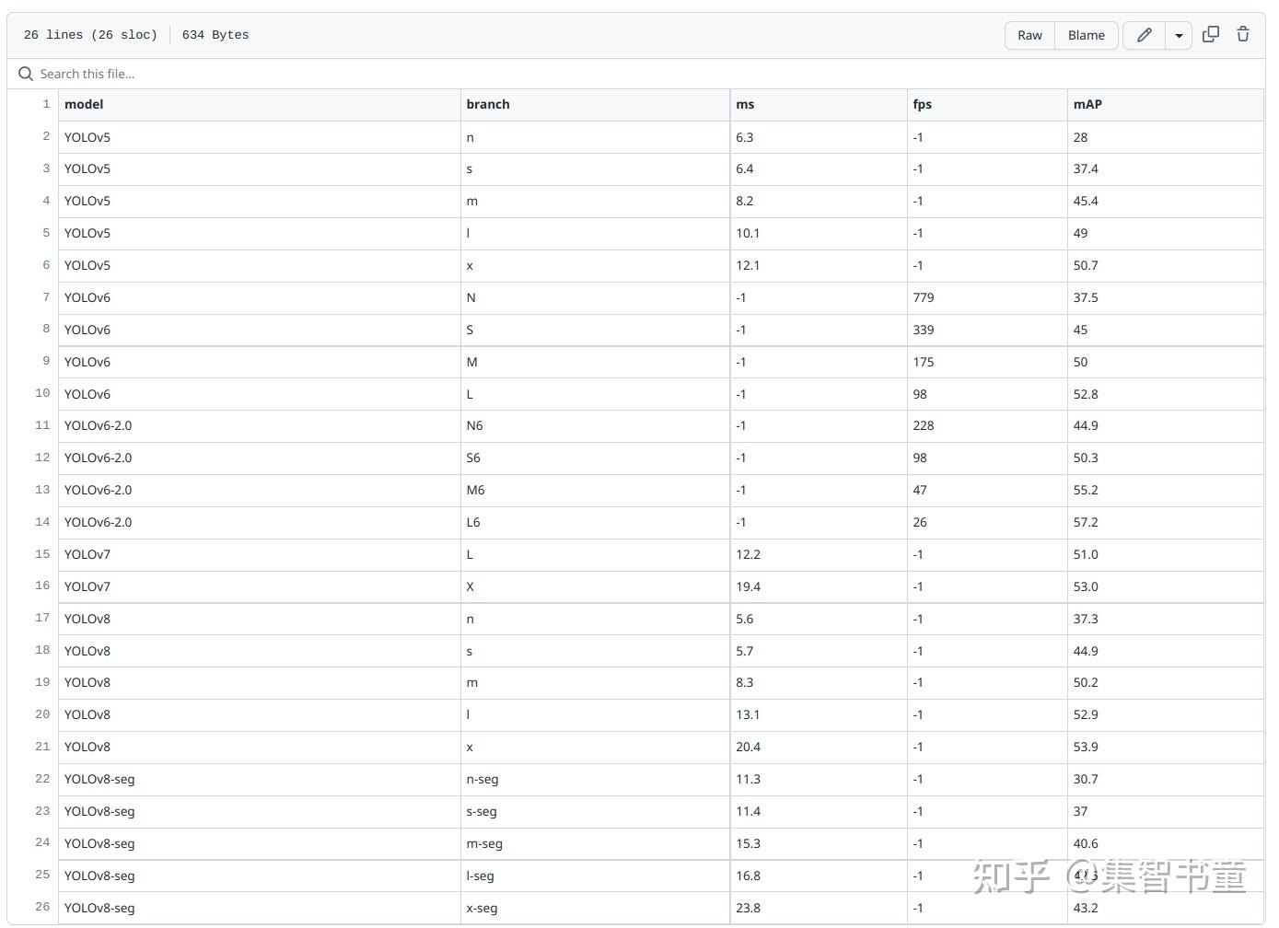This screenshot has width=1279, height=928.
Task: Click the branch cell "S6"
Action: coord(473,458)
